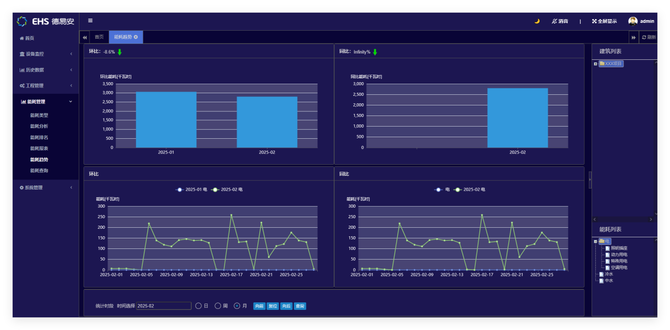The height and width of the screenshot is (330, 670).
Task: Enter fullscreen via 全屏显示 icon
Action: (594, 21)
